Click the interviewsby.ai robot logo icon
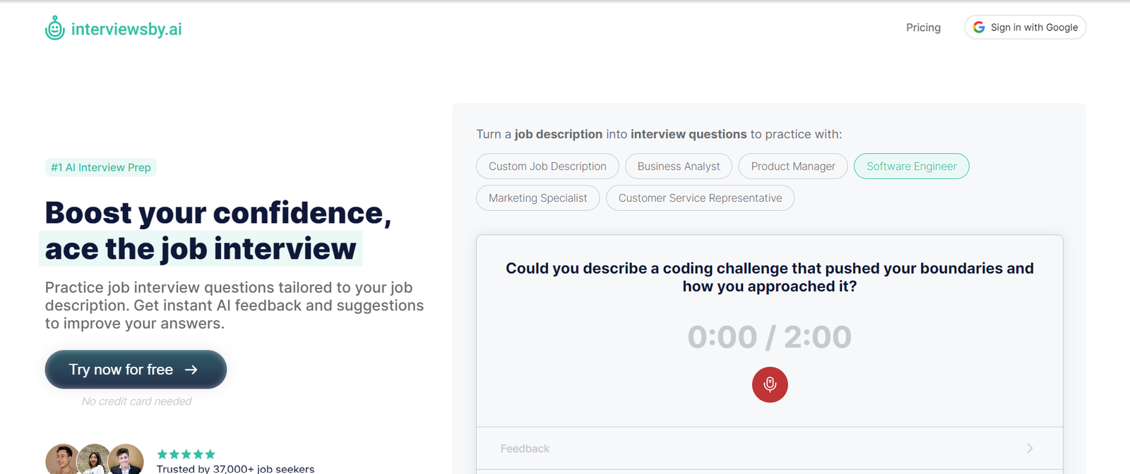Viewport: 1130px width, 474px height. coord(54,27)
